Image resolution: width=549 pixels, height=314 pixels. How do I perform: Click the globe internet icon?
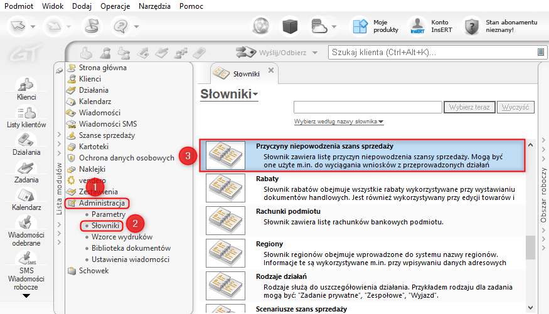pyautogui.click(x=261, y=26)
